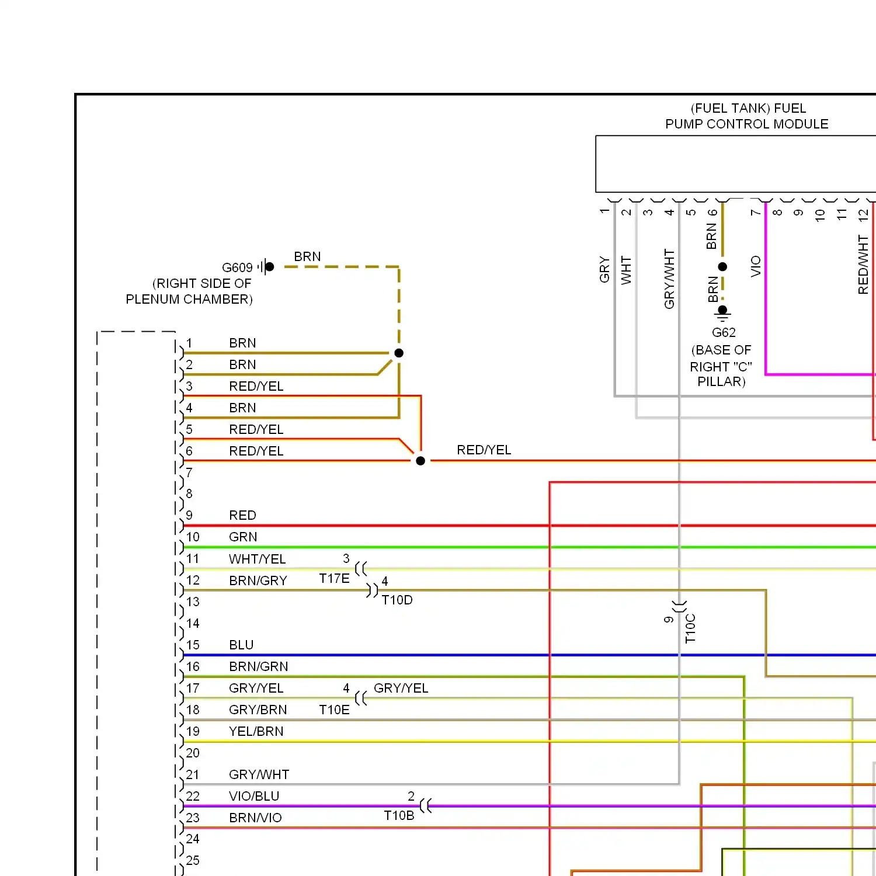The width and height of the screenshot is (876, 876).
Task: Click the upper vertical 'BRN' label at module pin 6
Action: (711, 236)
